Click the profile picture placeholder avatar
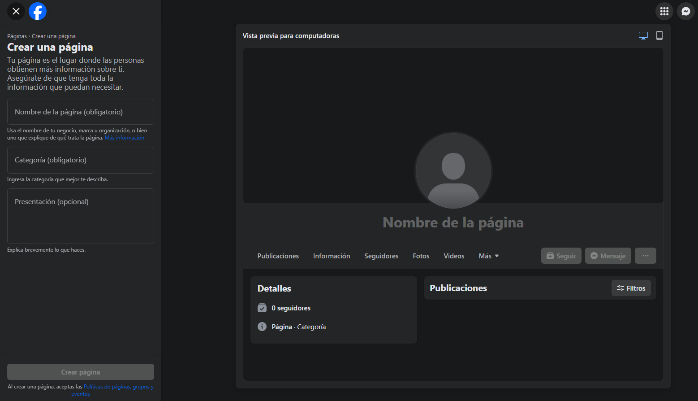Viewport: 698px width, 401px height. tap(453, 171)
